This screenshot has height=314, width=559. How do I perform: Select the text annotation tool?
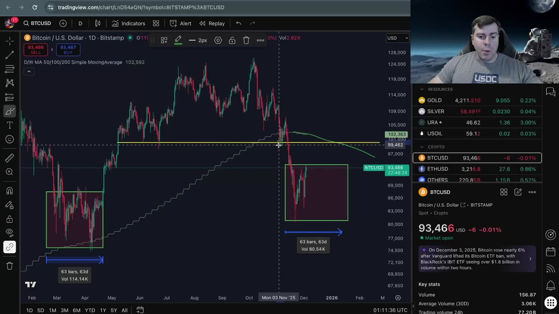(9, 125)
